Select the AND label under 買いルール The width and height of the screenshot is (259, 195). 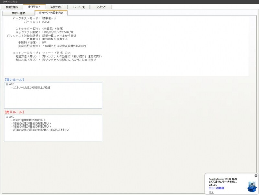pos(12,84)
